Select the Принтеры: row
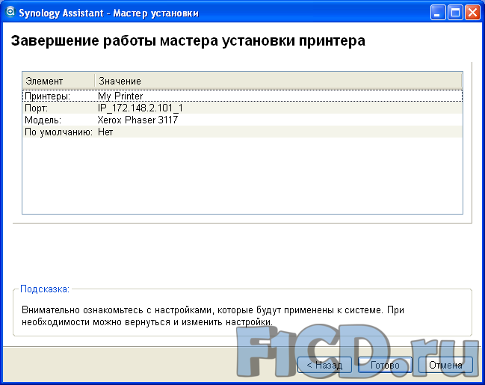The image size is (485, 385). point(242,96)
